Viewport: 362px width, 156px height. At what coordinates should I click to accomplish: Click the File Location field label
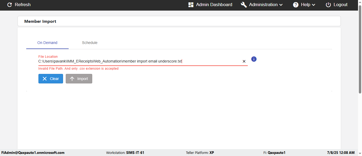point(48,57)
